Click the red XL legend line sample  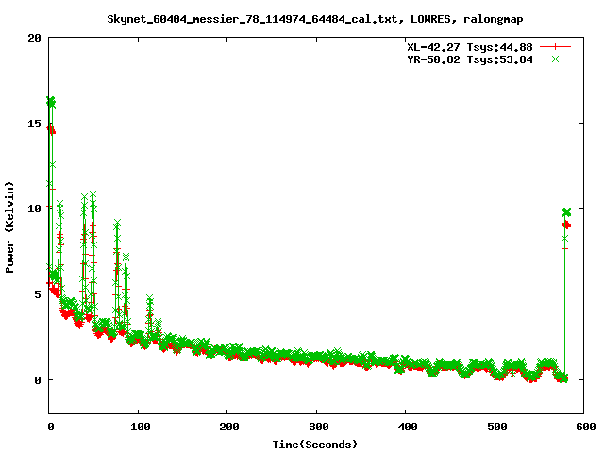pyautogui.click(x=555, y=47)
